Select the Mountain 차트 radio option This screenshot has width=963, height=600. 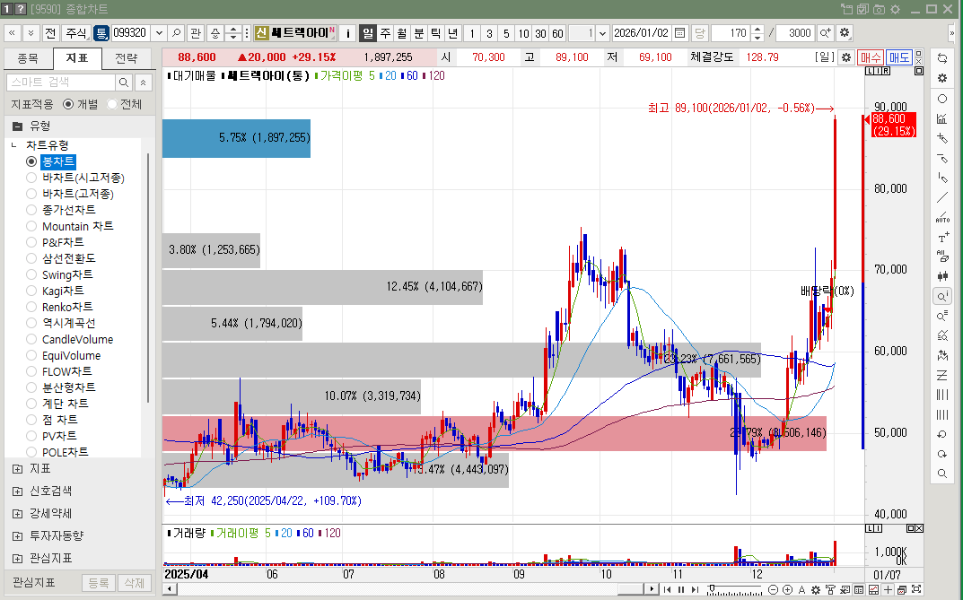pyautogui.click(x=31, y=226)
